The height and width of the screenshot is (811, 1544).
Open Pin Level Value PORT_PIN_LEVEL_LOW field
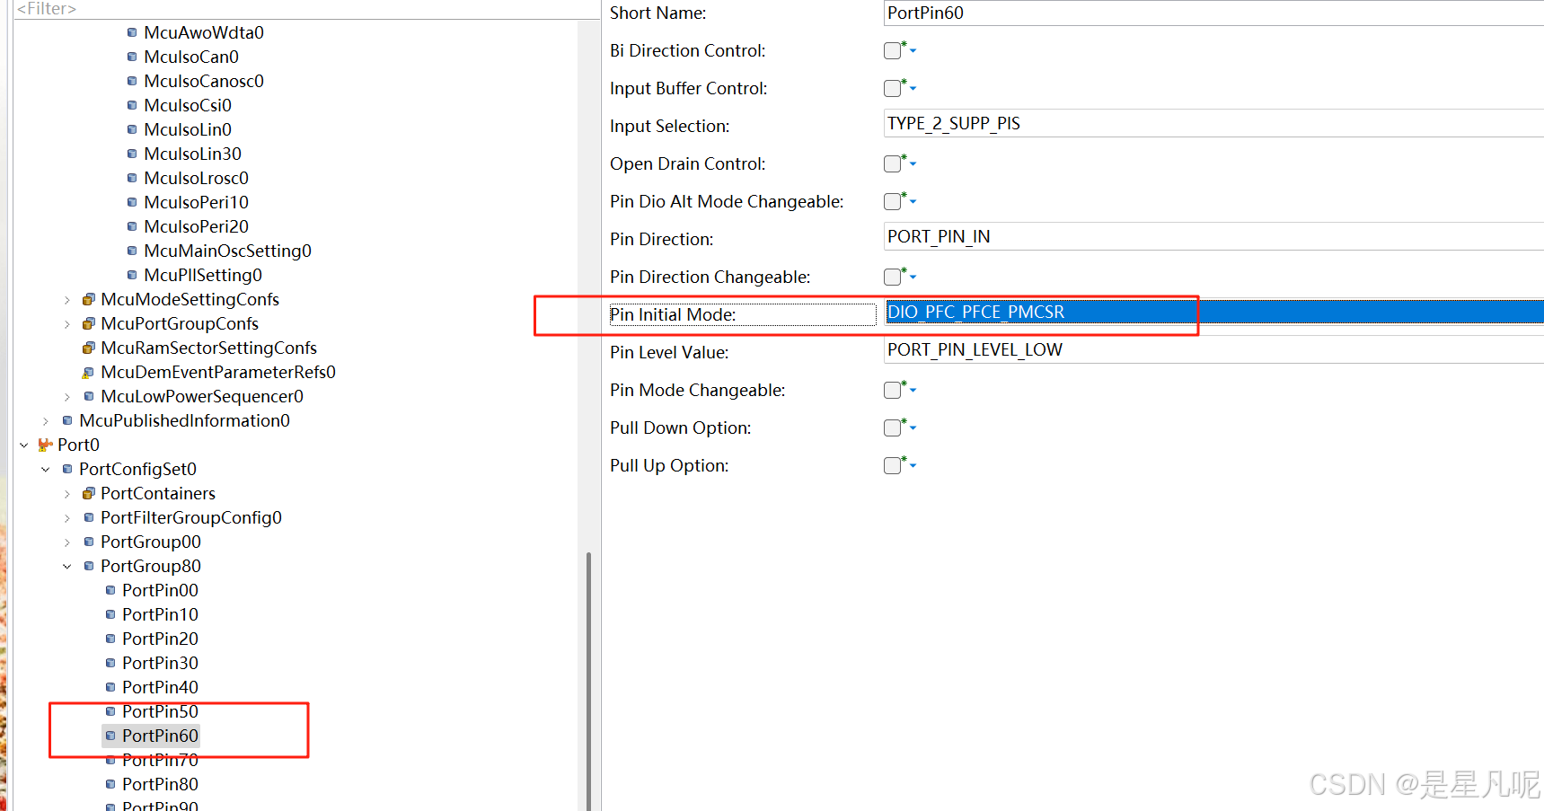click(x=1214, y=350)
